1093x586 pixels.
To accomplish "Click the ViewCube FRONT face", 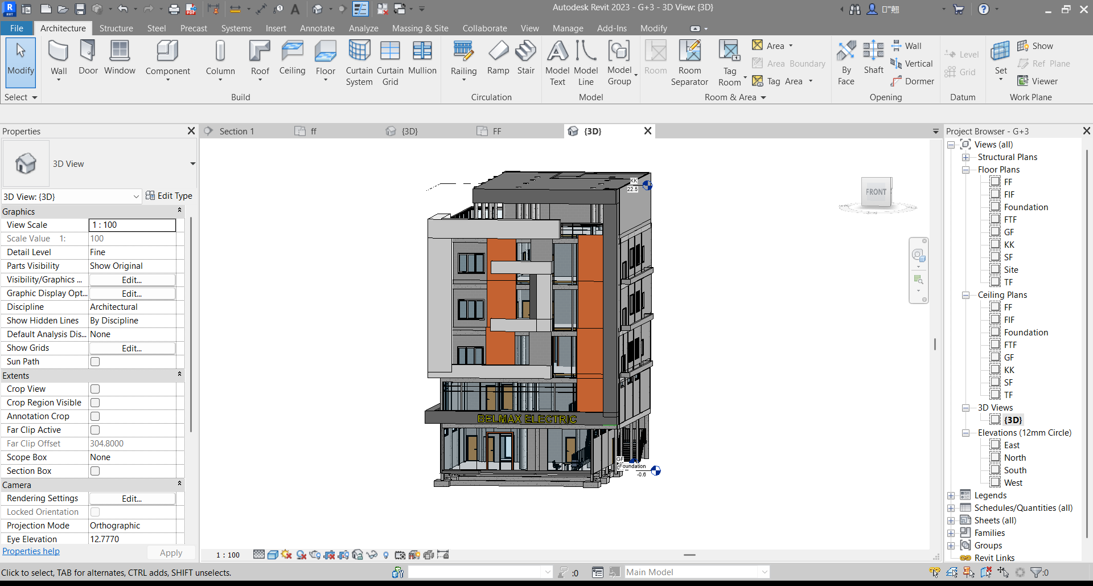I will [876, 192].
